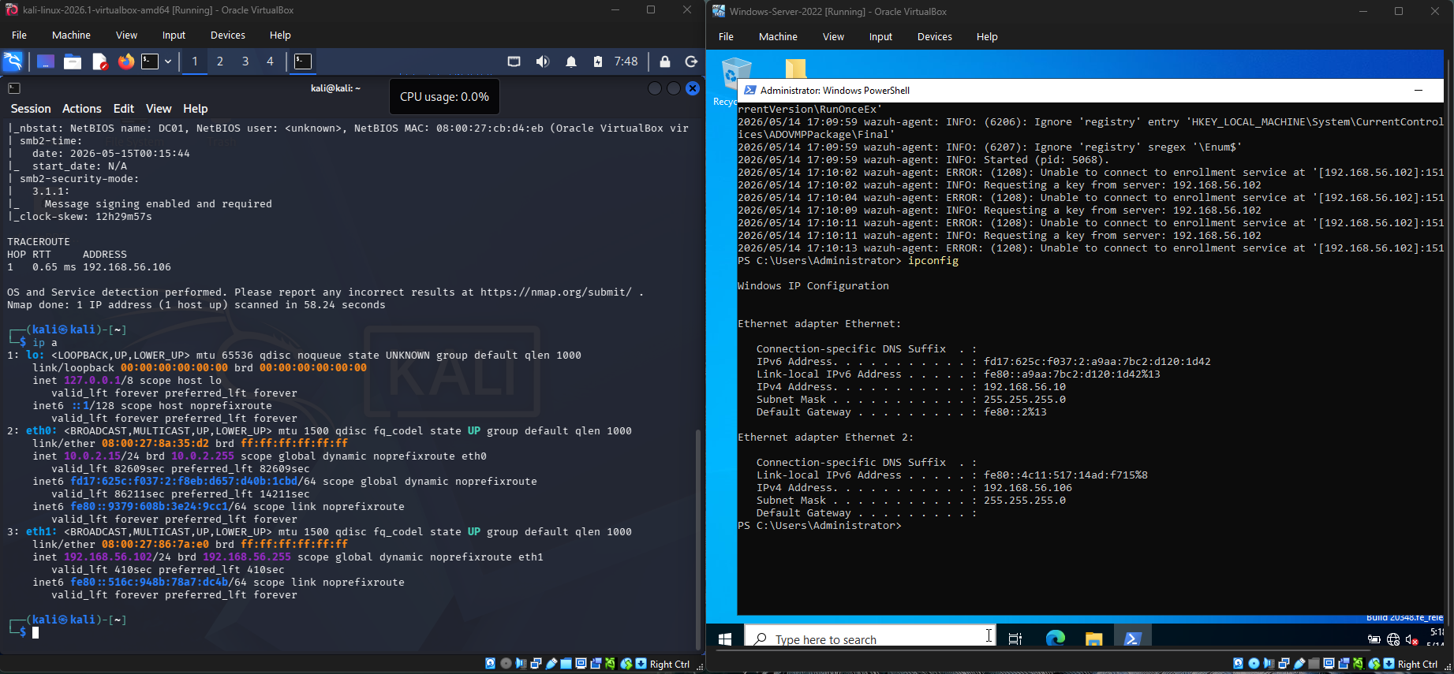Click the network connection icon in Kali panel
1454x674 pixels.
(x=514, y=61)
